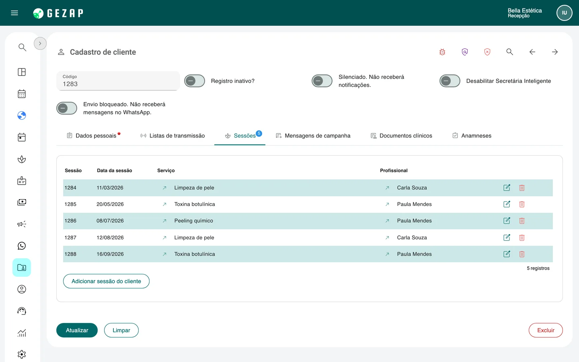Screen dimensions: 579x362
Task: Open the charts analytics sidebar icon
Action: (22, 333)
